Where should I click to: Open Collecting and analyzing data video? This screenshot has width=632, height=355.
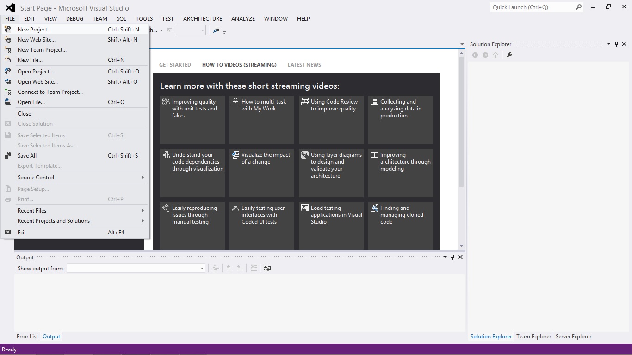point(401,120)
